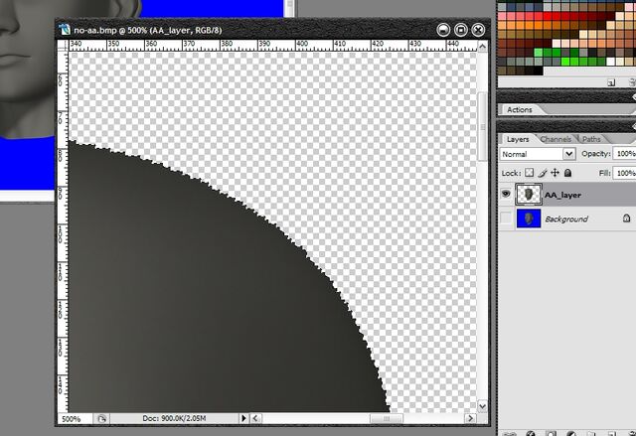Close the no-aa.bmp document window
This screenshot has height=436, width=636.
(x=479, y=30)
